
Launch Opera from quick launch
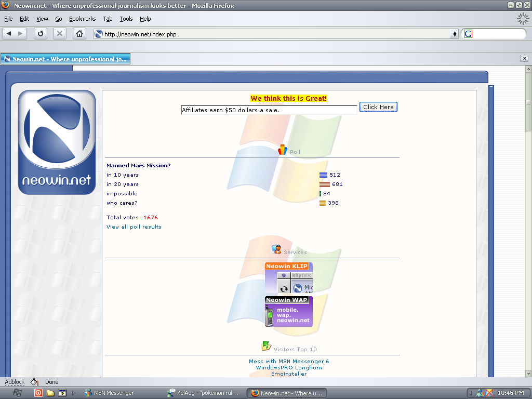(38, 393)
